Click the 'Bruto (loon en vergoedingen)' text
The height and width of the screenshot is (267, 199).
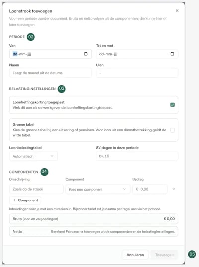pos(35,219)
